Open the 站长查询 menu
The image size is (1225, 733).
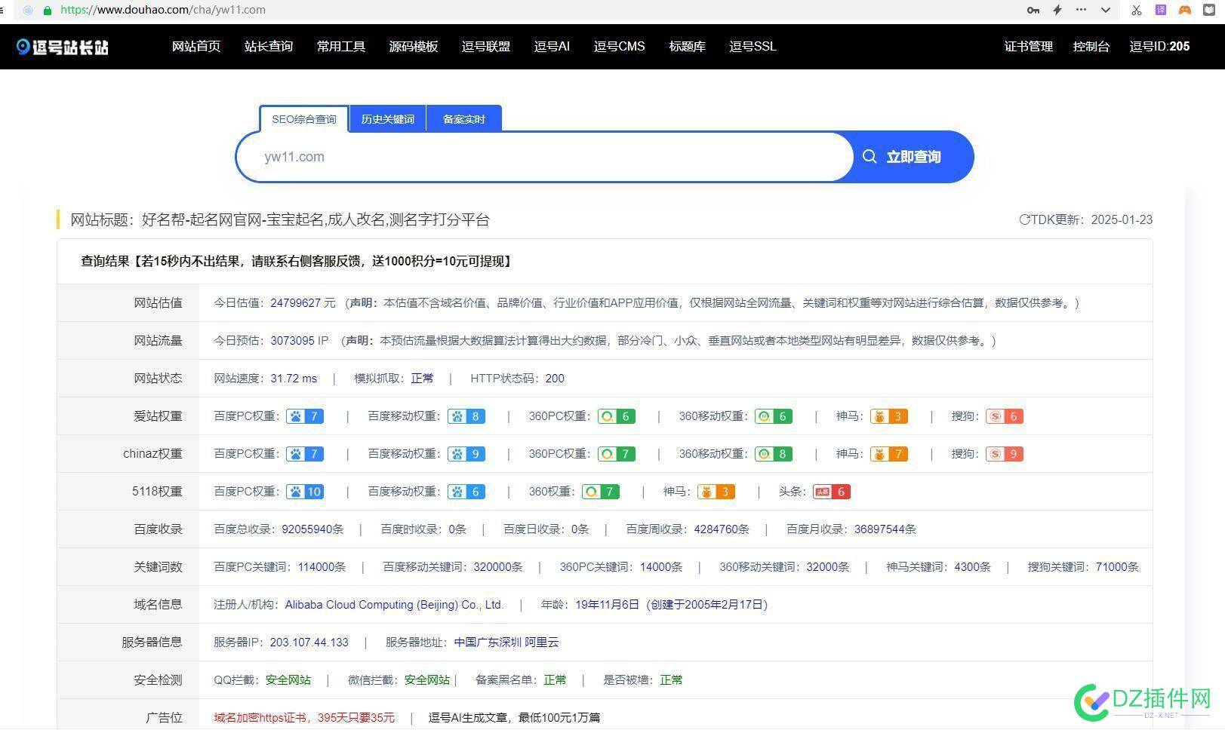269,47
